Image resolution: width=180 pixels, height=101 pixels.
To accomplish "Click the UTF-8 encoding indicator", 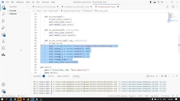I will coord(141,96).
